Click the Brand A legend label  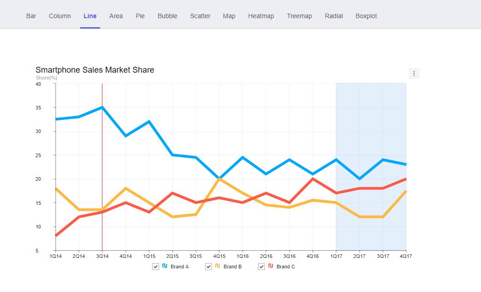click(180, 267)
